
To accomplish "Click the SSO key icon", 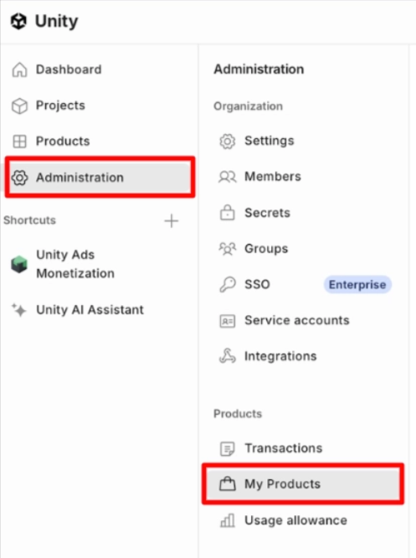I will [228, 284].
